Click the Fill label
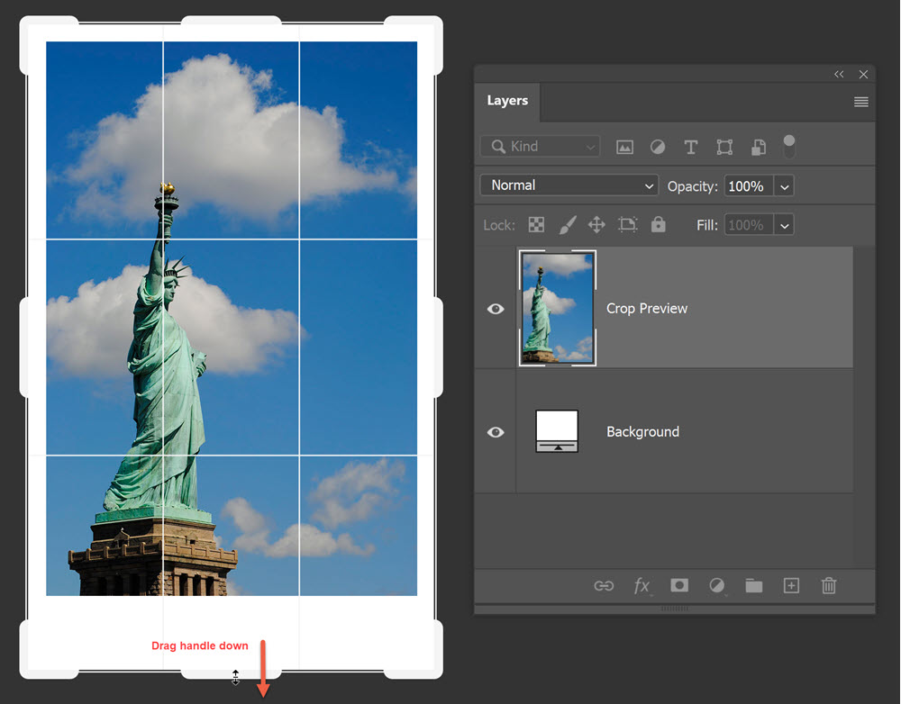Screen dimensions: 901x704 706,225
